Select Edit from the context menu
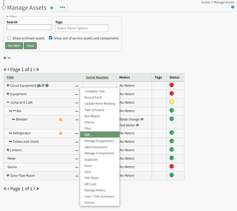The width and height of the screenshot is (237, 211). coord(87,135)
